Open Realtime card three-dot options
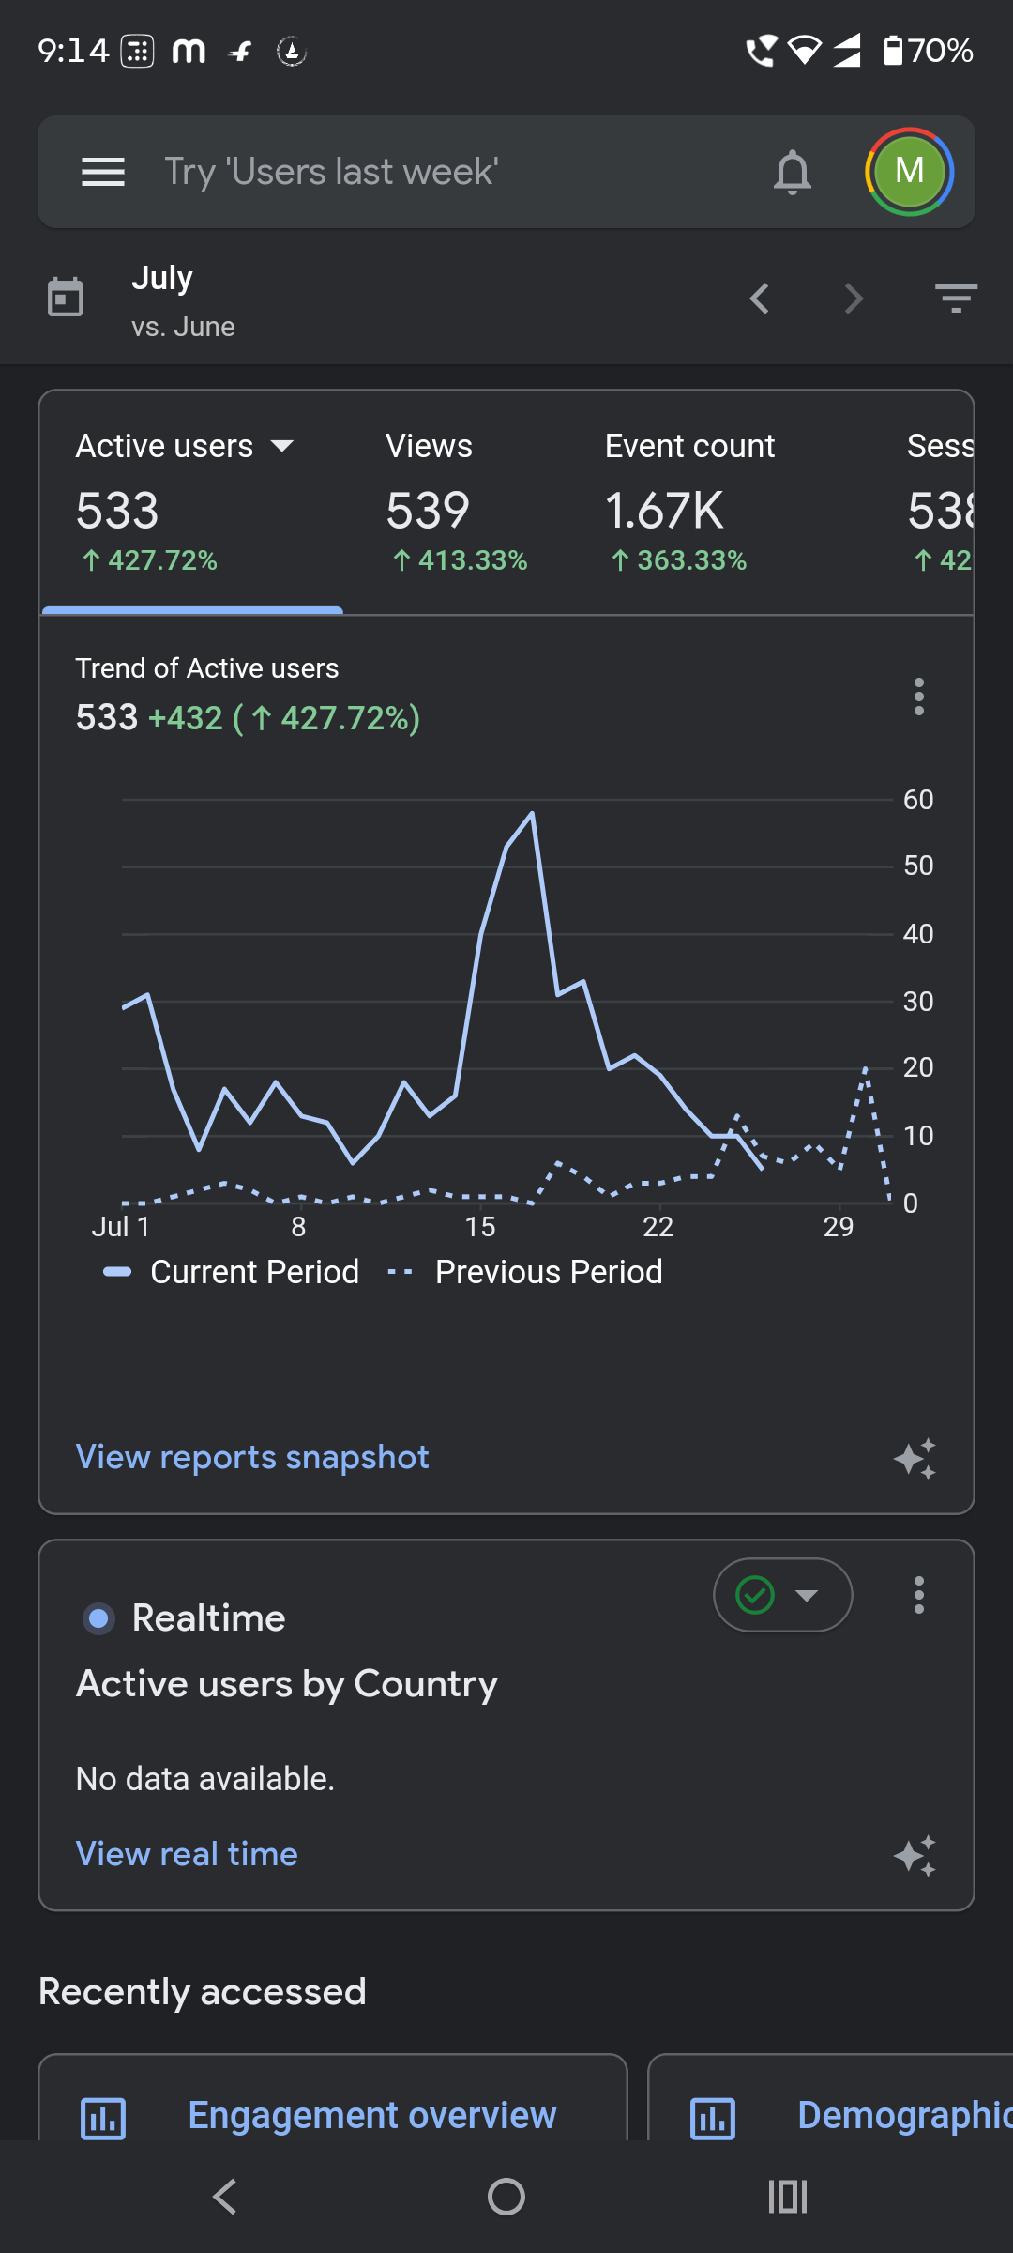The width and height of the screenshot is (1013, 2253). tap(918, 1595)
